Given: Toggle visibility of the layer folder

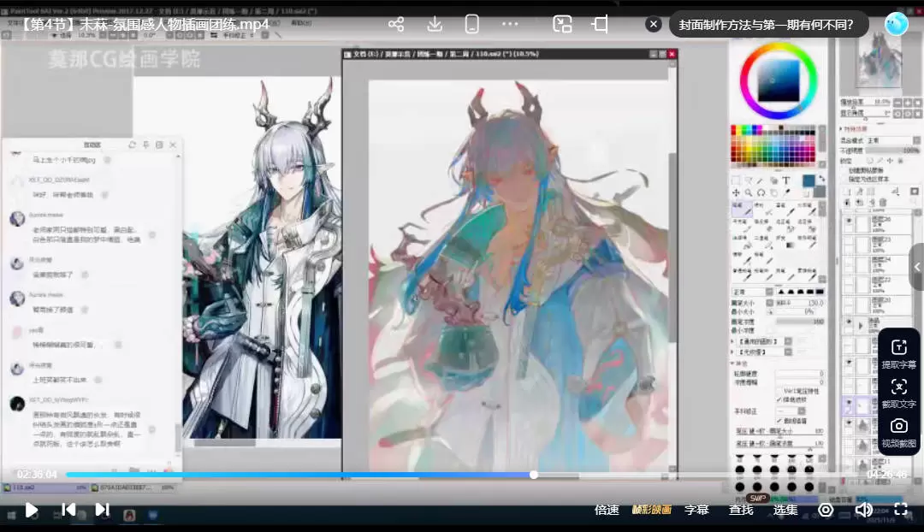Looking at the screenshot, I should (x=849, y=322).
